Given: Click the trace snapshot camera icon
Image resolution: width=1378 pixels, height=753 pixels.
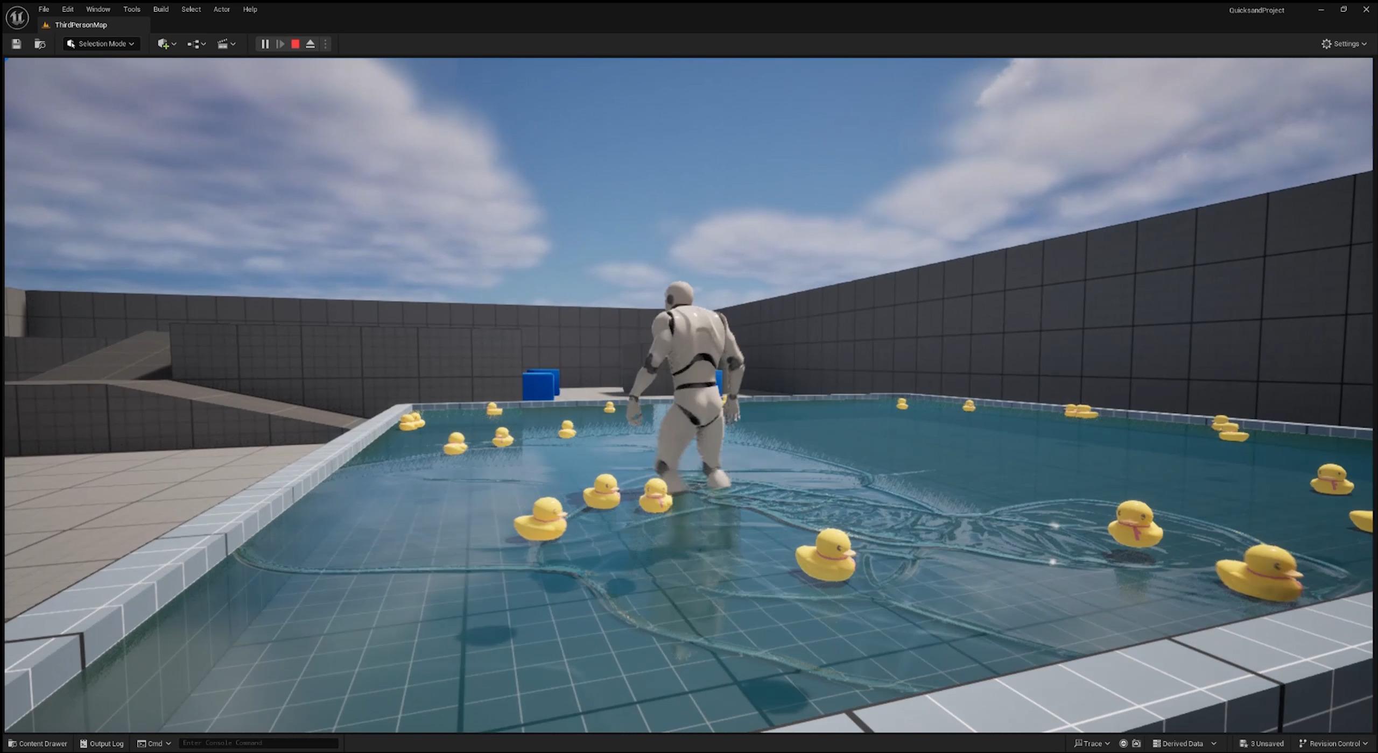Looking at the screenshot, I should click(x=1136, y=743).
